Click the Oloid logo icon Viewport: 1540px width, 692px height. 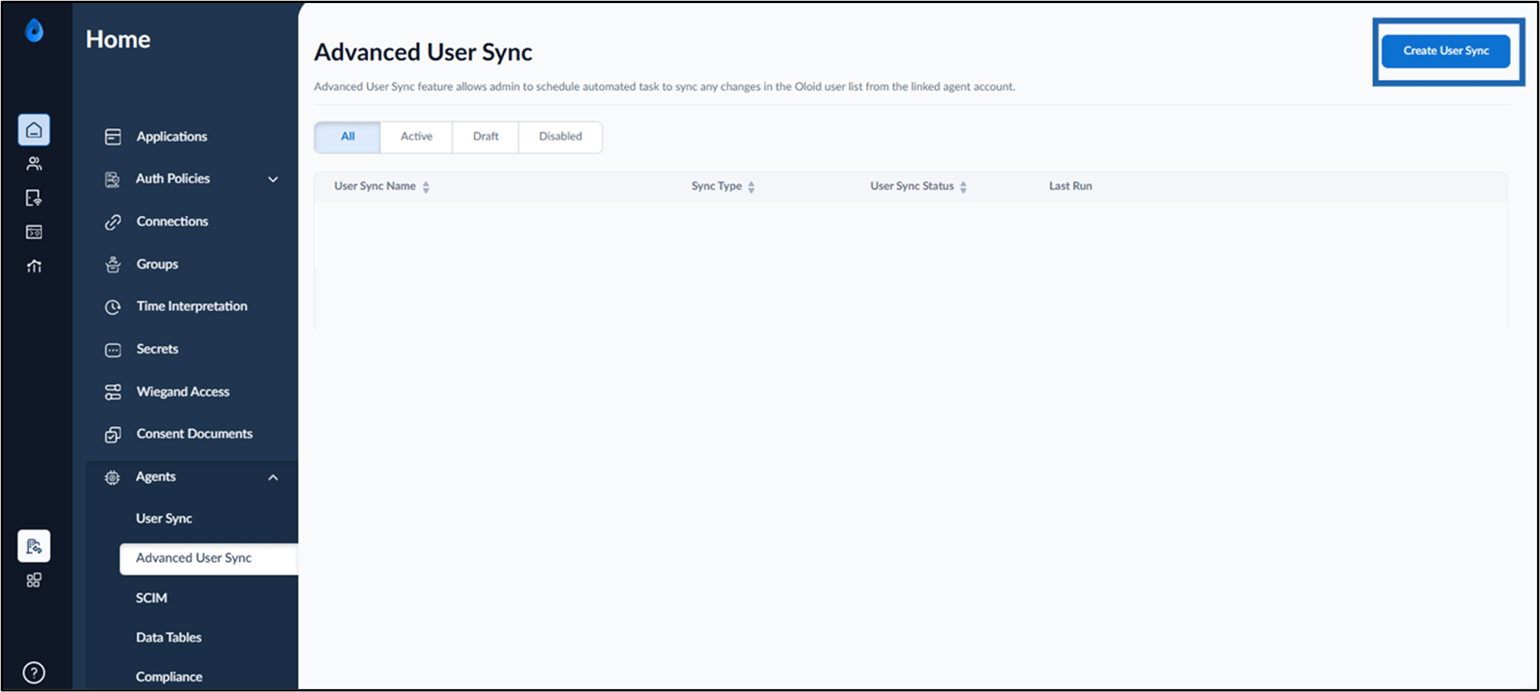point(34,31)
